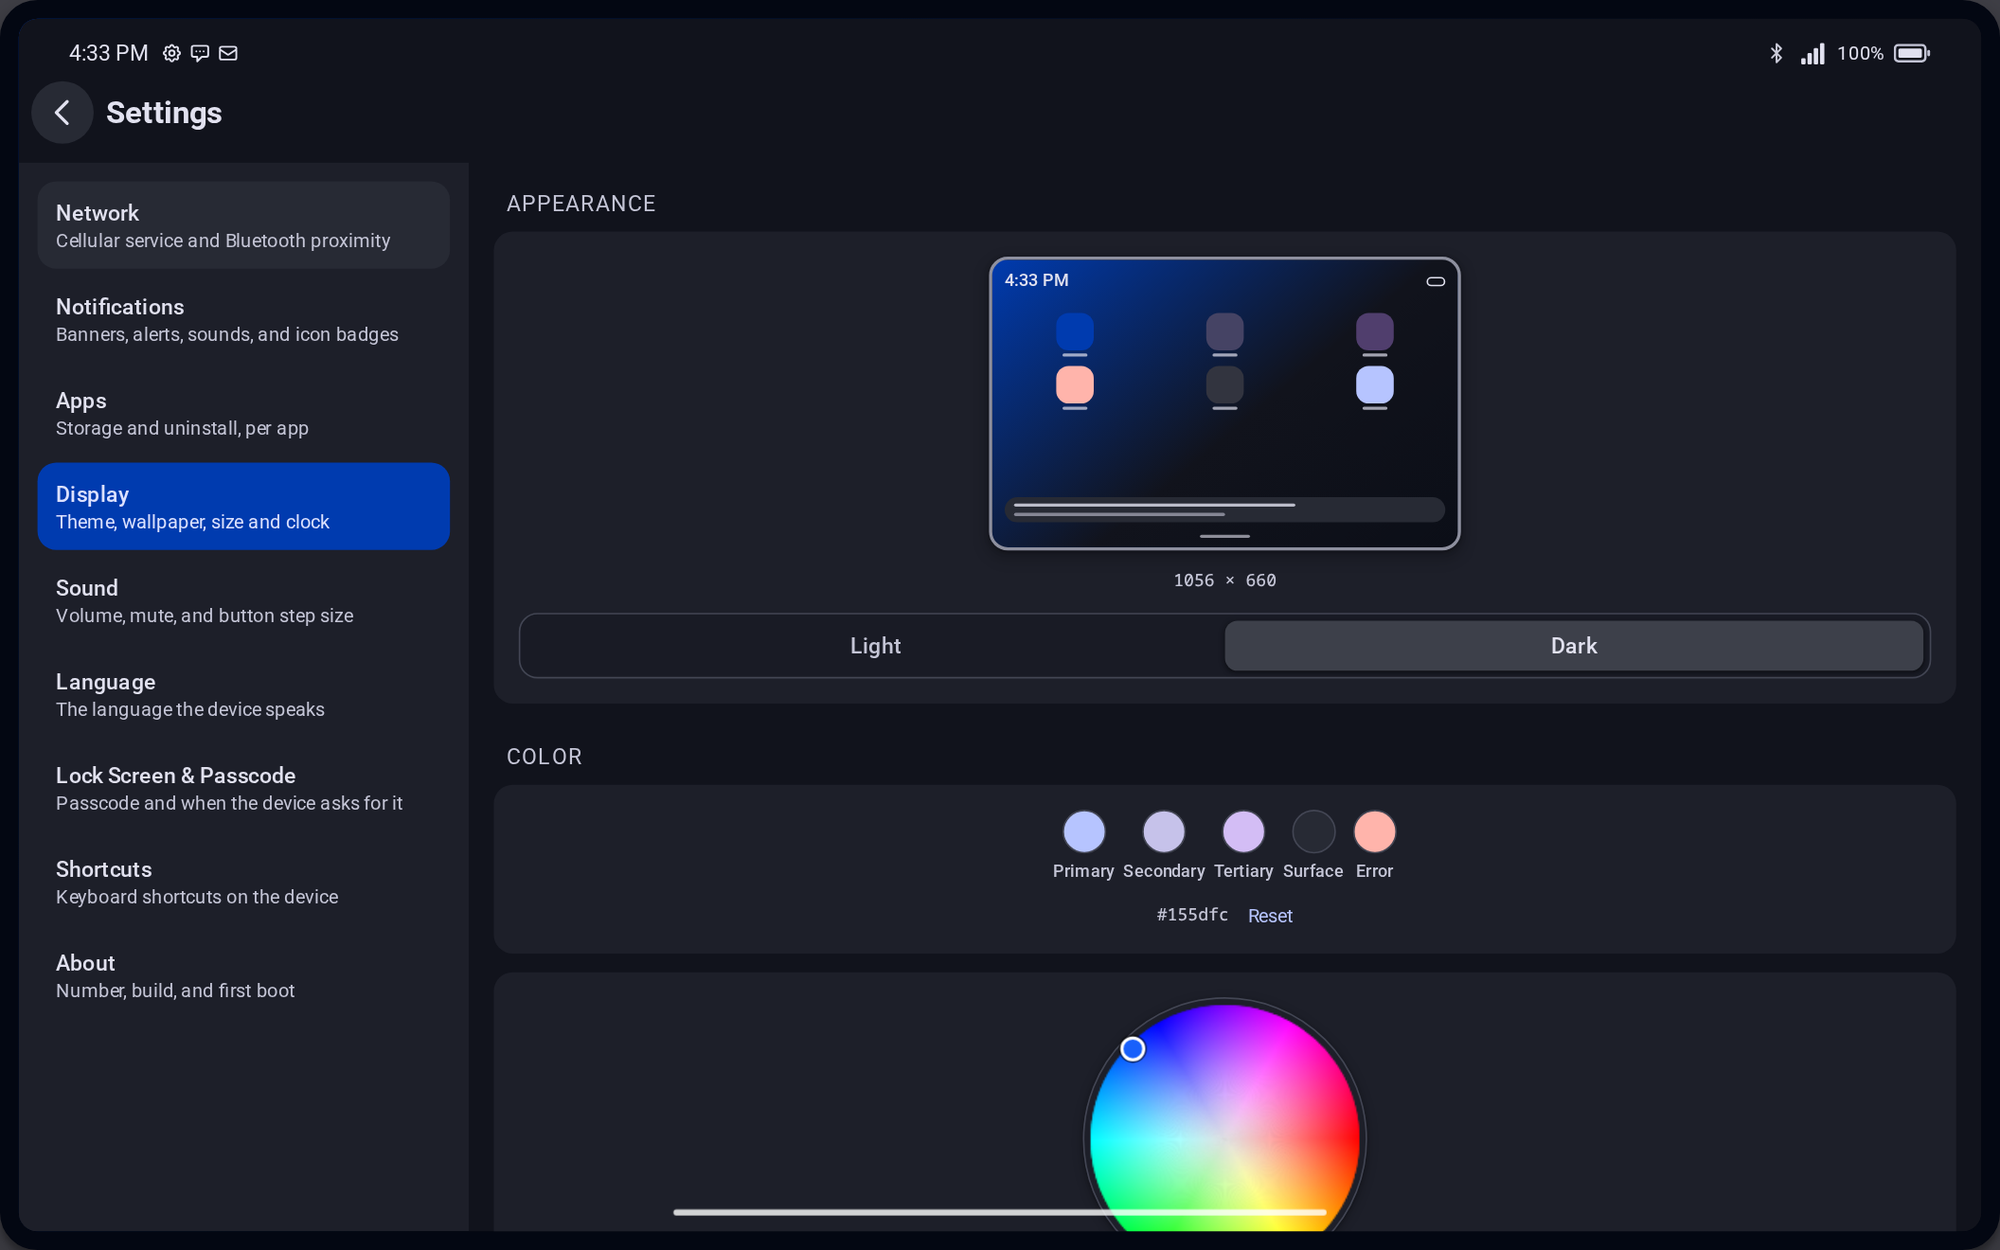This screenshot has width=2000, height=1250.
Task: Open Notifications settings
Action: [x=243, y=319]
